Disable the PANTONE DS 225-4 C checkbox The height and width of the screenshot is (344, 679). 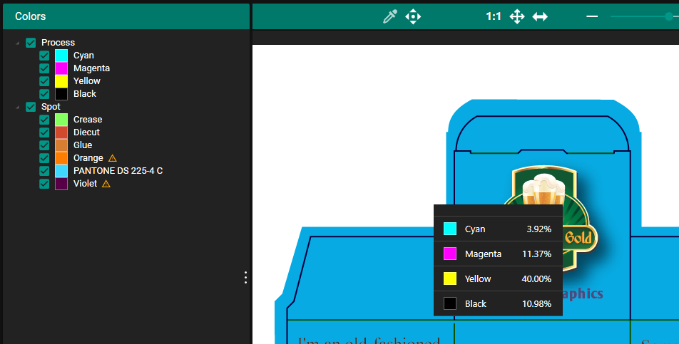(44, 171)
